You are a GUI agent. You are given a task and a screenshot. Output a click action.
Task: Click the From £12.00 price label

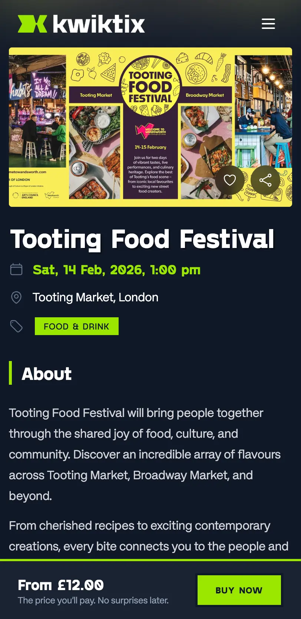click(x=61, y=585)
